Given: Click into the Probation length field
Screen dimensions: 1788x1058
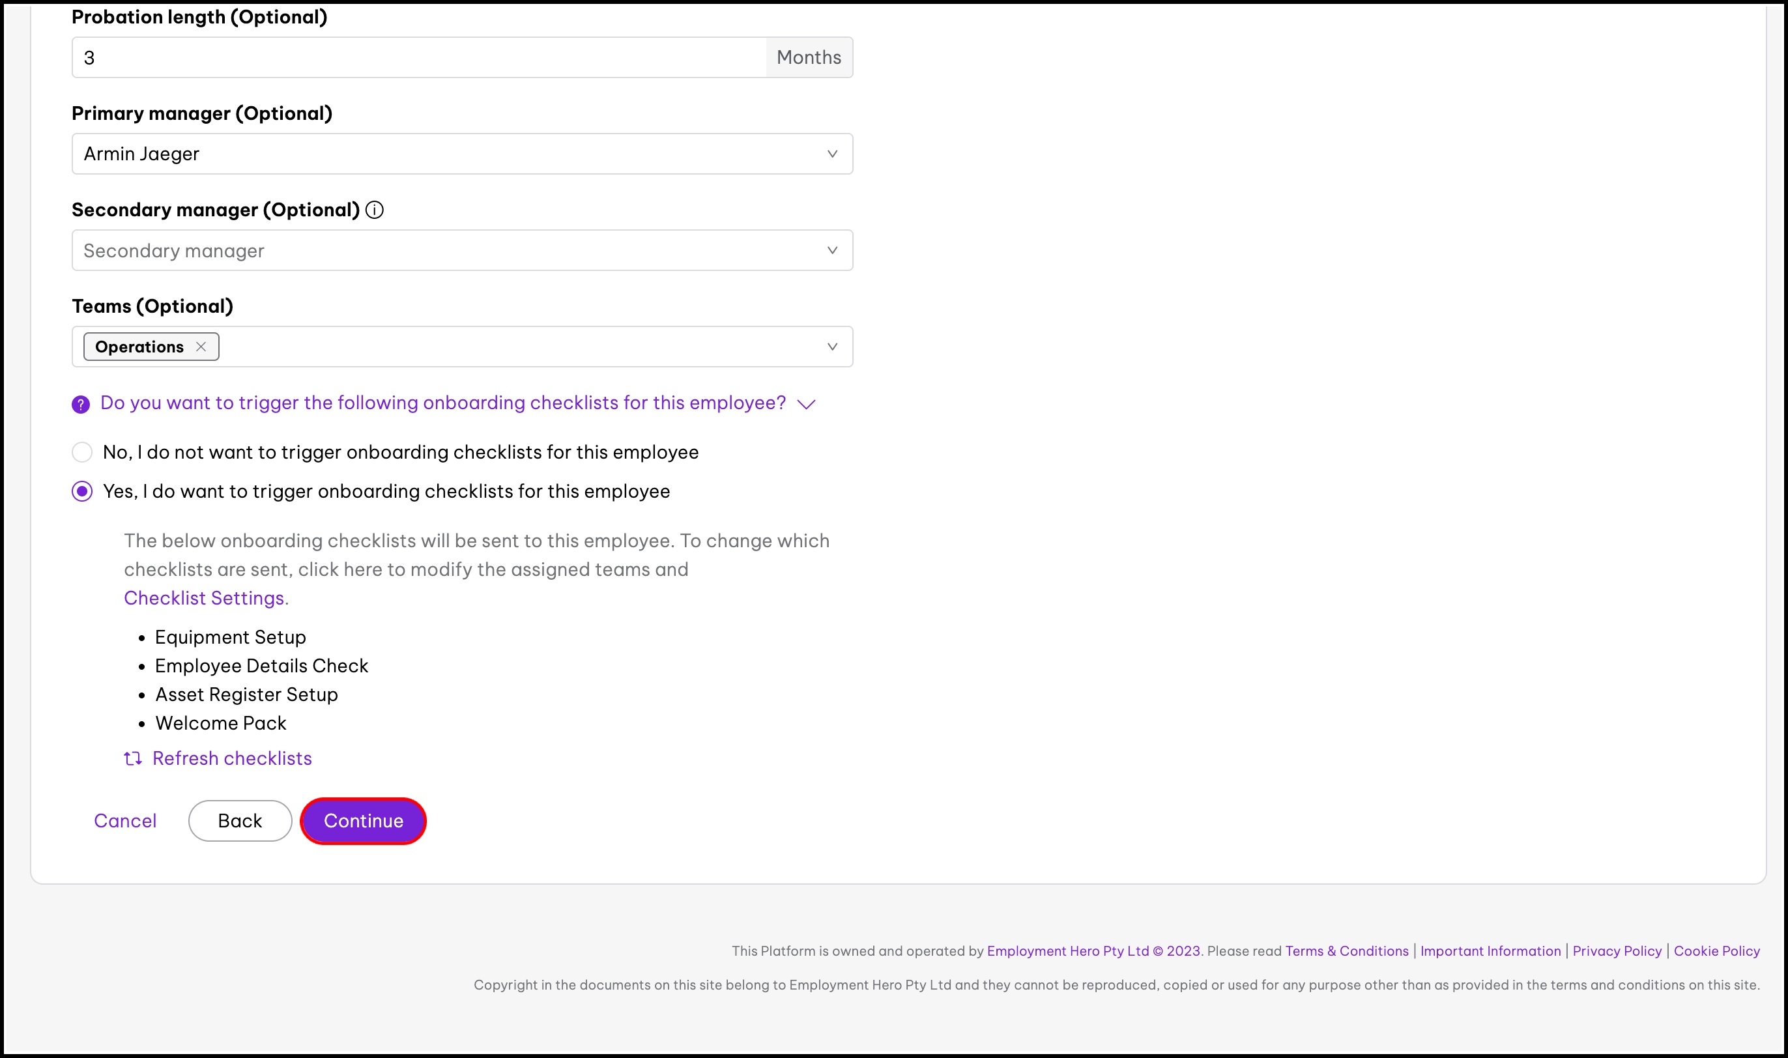Looking at the screenshot, I should [418, 58].
